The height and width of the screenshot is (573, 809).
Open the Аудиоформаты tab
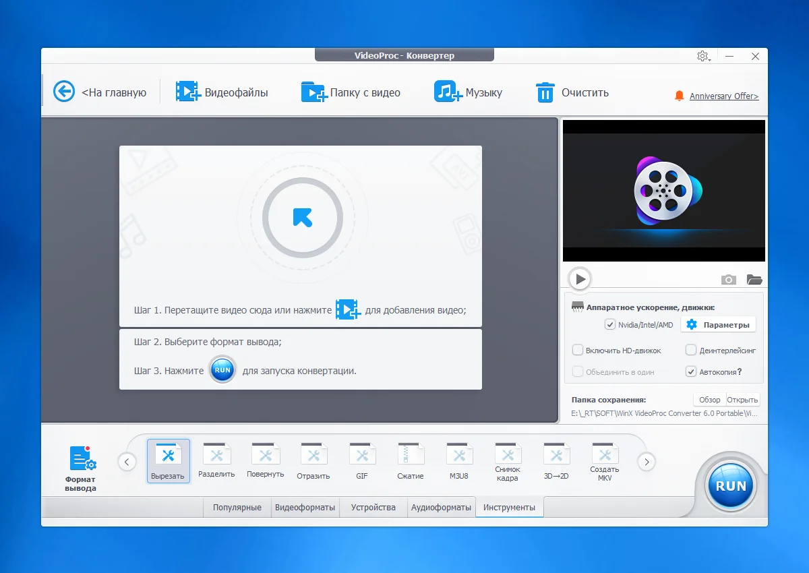(x=442, y=508)
